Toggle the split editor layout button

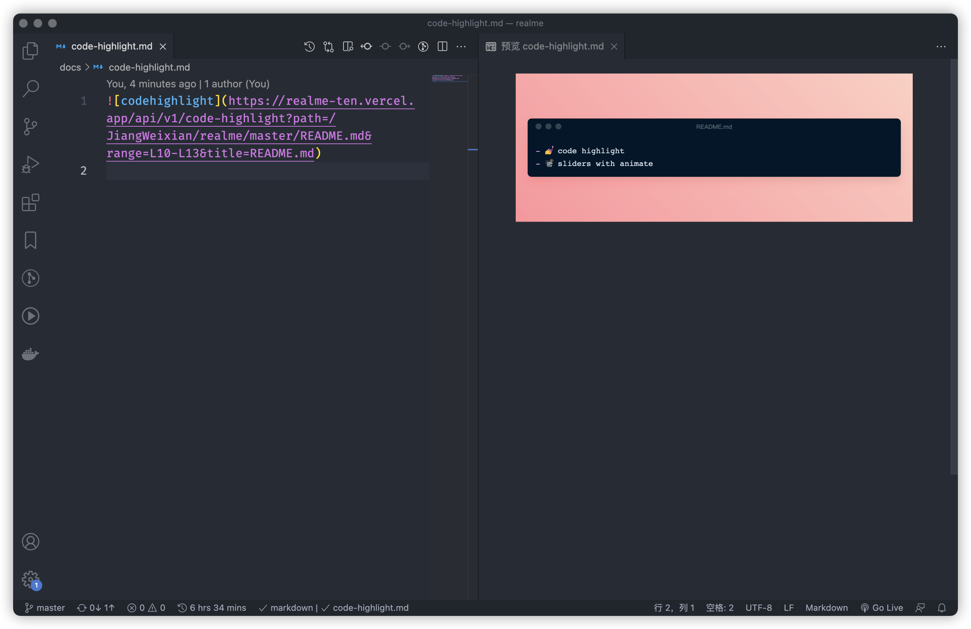(442, 47)
